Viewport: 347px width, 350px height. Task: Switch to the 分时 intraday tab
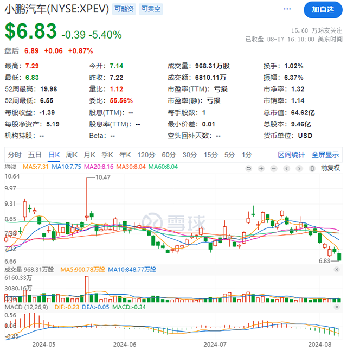pos(15,155)
